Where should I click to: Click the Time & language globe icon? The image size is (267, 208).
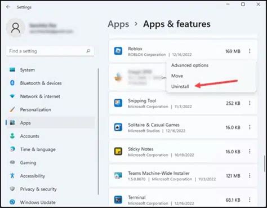click(x=12, y=149)
